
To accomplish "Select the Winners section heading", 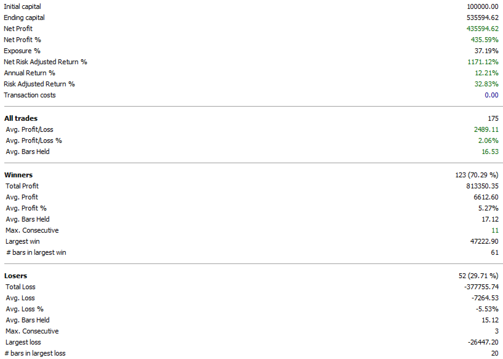I will (18, 175).
